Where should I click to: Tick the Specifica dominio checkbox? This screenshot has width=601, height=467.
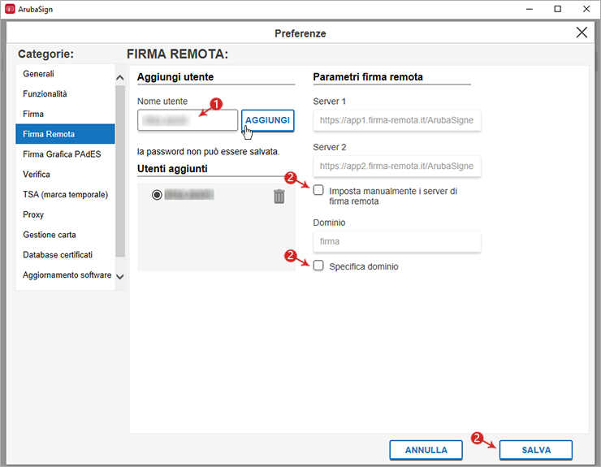point(318,266)
